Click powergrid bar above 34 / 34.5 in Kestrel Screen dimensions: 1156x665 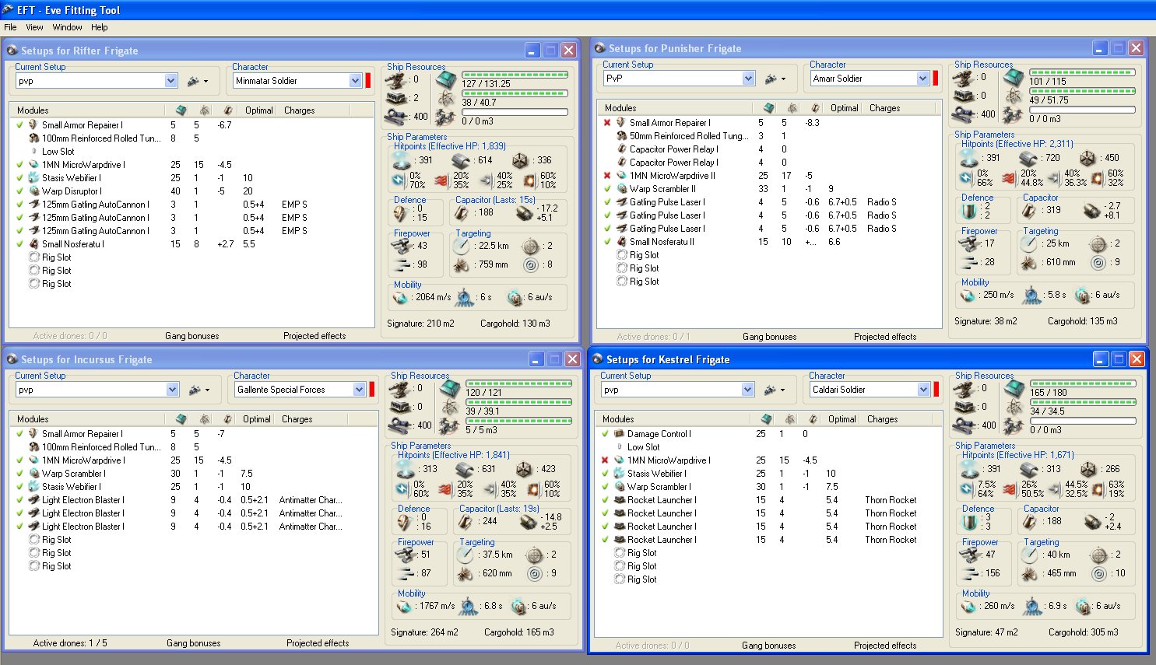(1084, 402)
